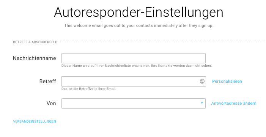Expand the Von dropdown arrow

(202, 103)
